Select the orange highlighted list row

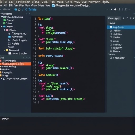coord(16,64)
